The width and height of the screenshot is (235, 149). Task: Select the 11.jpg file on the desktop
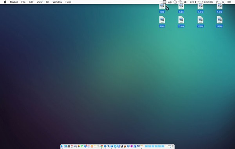click(181, 22)
